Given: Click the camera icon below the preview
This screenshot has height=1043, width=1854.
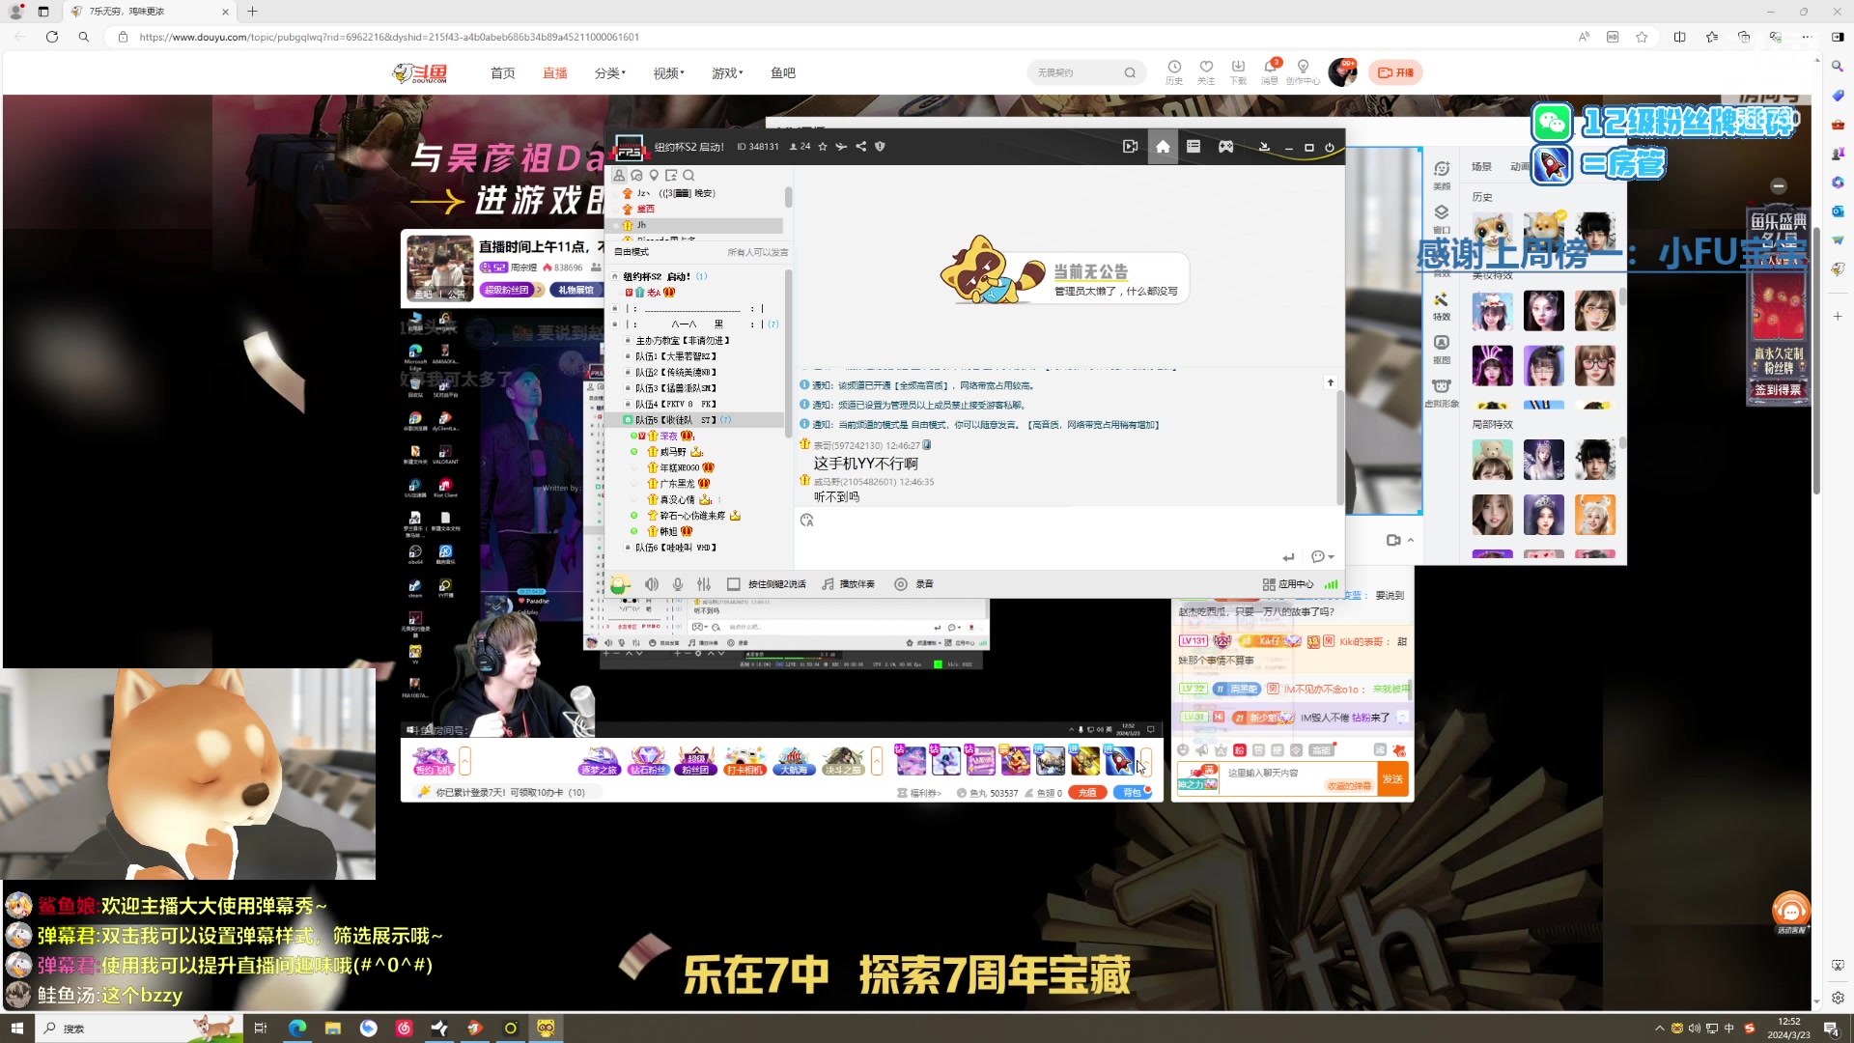Looking at the screenshot, I should coord(1393,540).
